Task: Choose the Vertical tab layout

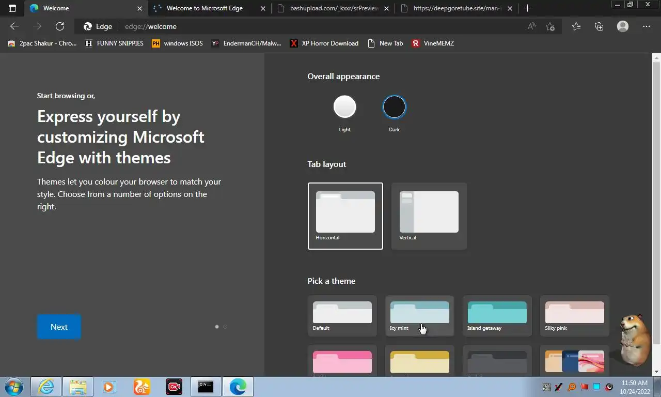Action: pos(429,216)
